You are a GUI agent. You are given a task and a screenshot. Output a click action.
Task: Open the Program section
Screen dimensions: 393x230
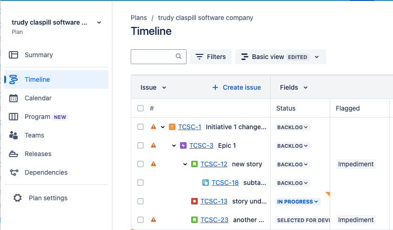[56, 117]
